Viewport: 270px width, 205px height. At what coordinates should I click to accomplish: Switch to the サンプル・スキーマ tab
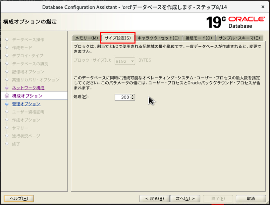click(239, 38)
